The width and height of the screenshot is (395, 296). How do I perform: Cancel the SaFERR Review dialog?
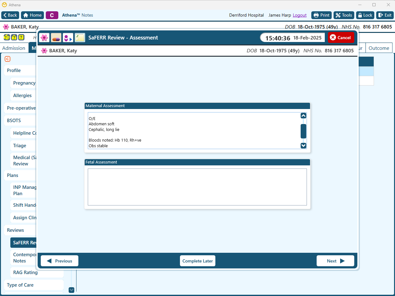[x=341, y=38]
